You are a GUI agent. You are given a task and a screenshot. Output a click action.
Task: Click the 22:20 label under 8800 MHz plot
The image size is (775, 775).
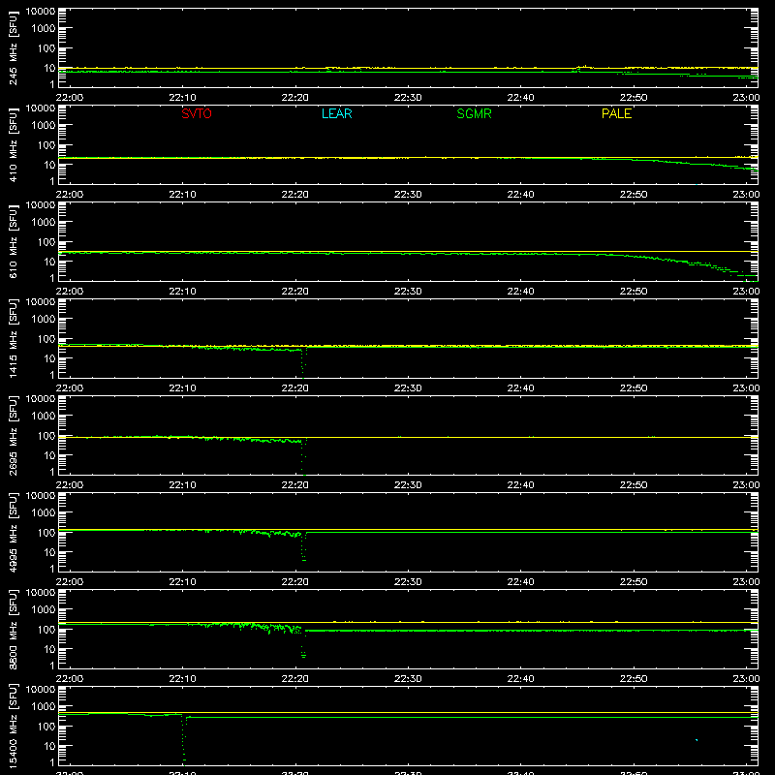[295, 679]
